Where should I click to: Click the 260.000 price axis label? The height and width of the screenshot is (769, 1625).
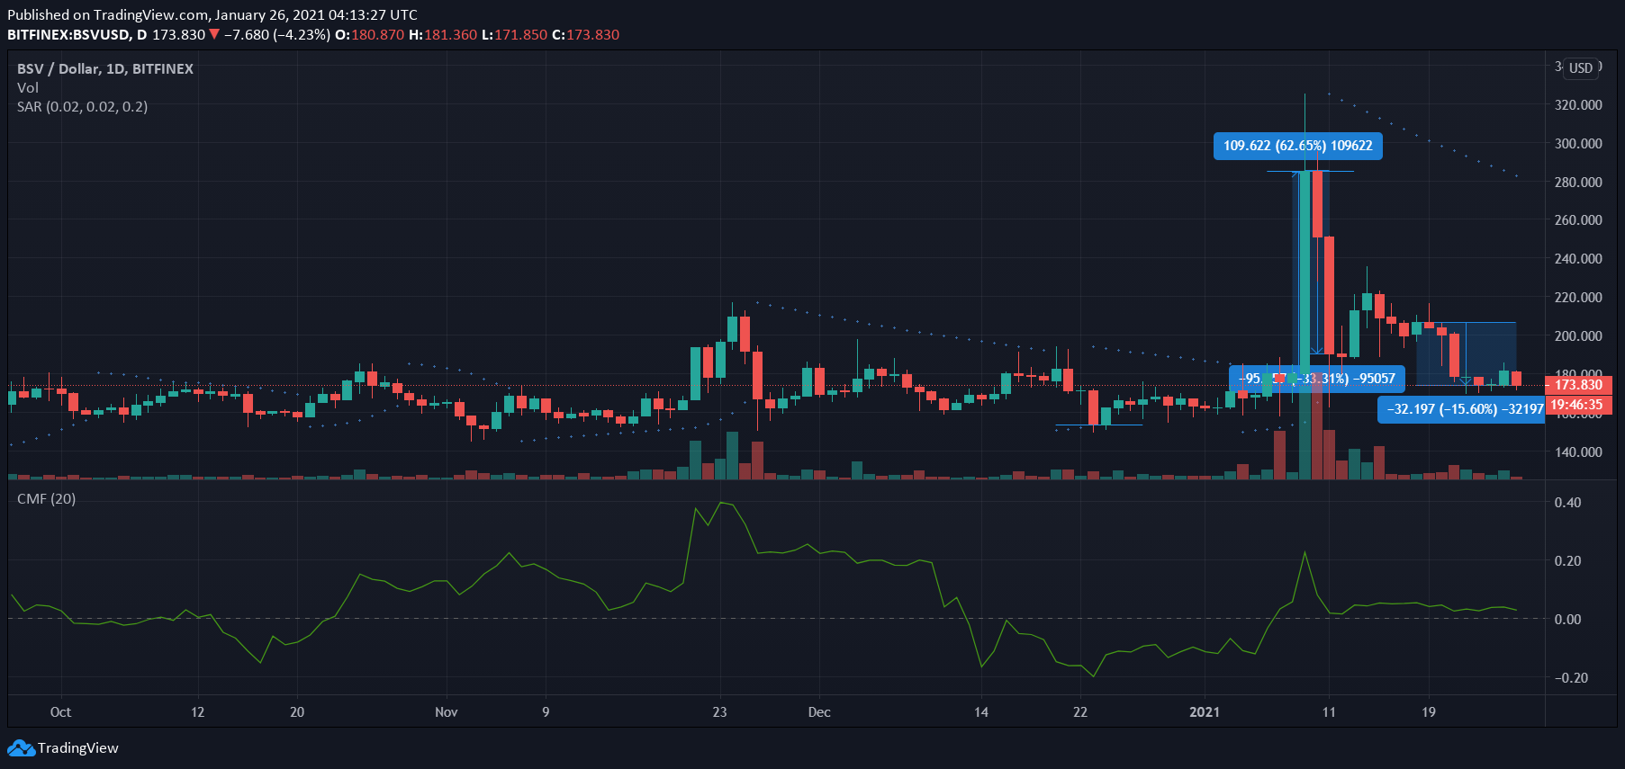click(x=1578, y=219)
